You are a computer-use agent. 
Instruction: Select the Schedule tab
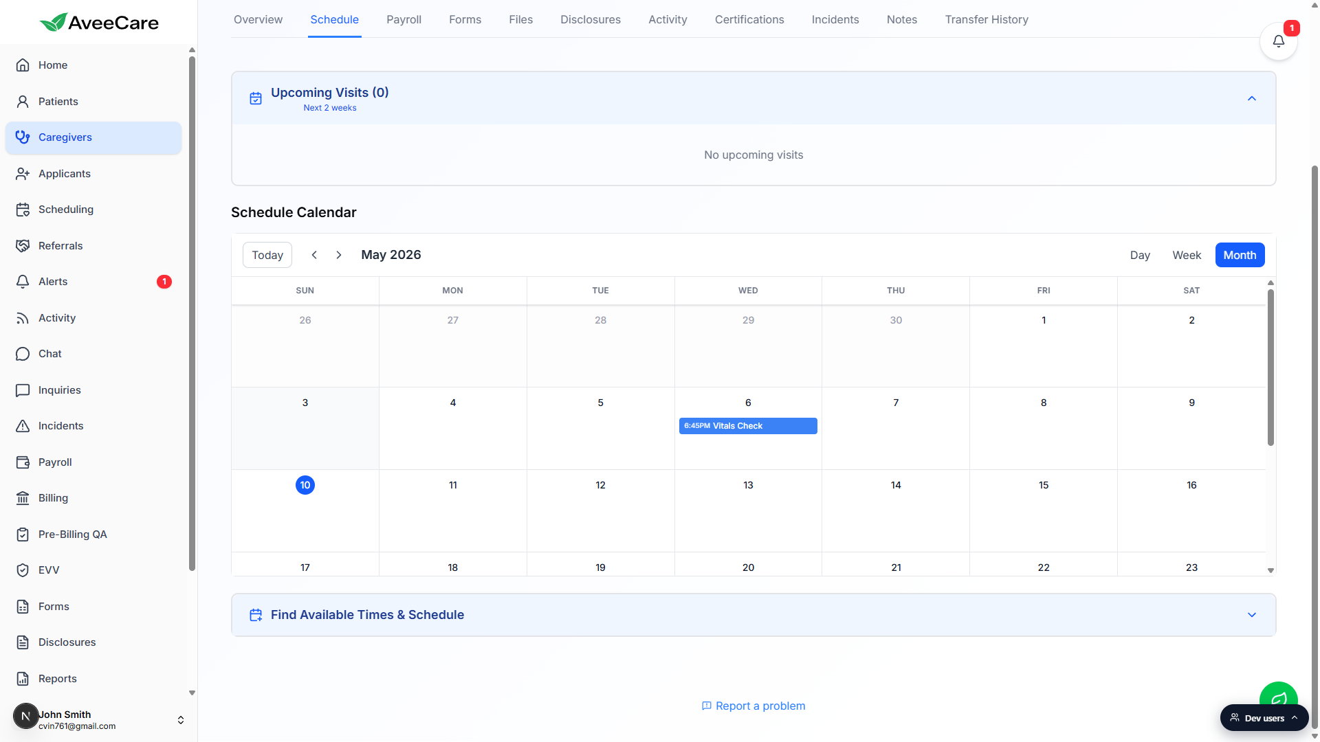[334, 19]
